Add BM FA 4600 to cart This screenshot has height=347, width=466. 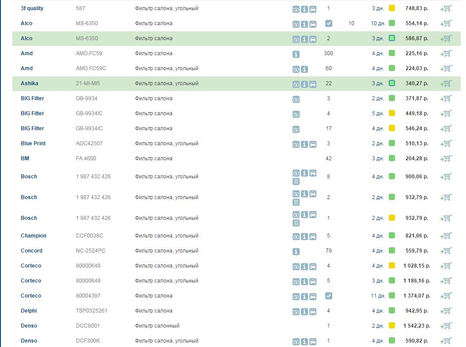pos(446,158)
